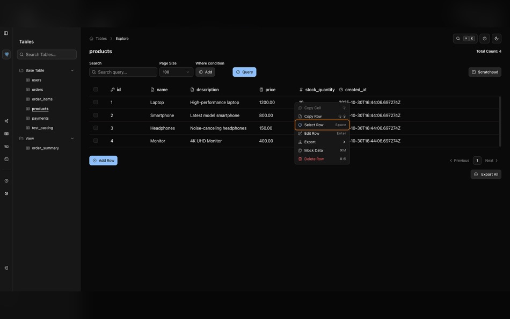Choose Mock Data in the context menu
510x319 pixels.
314,149
